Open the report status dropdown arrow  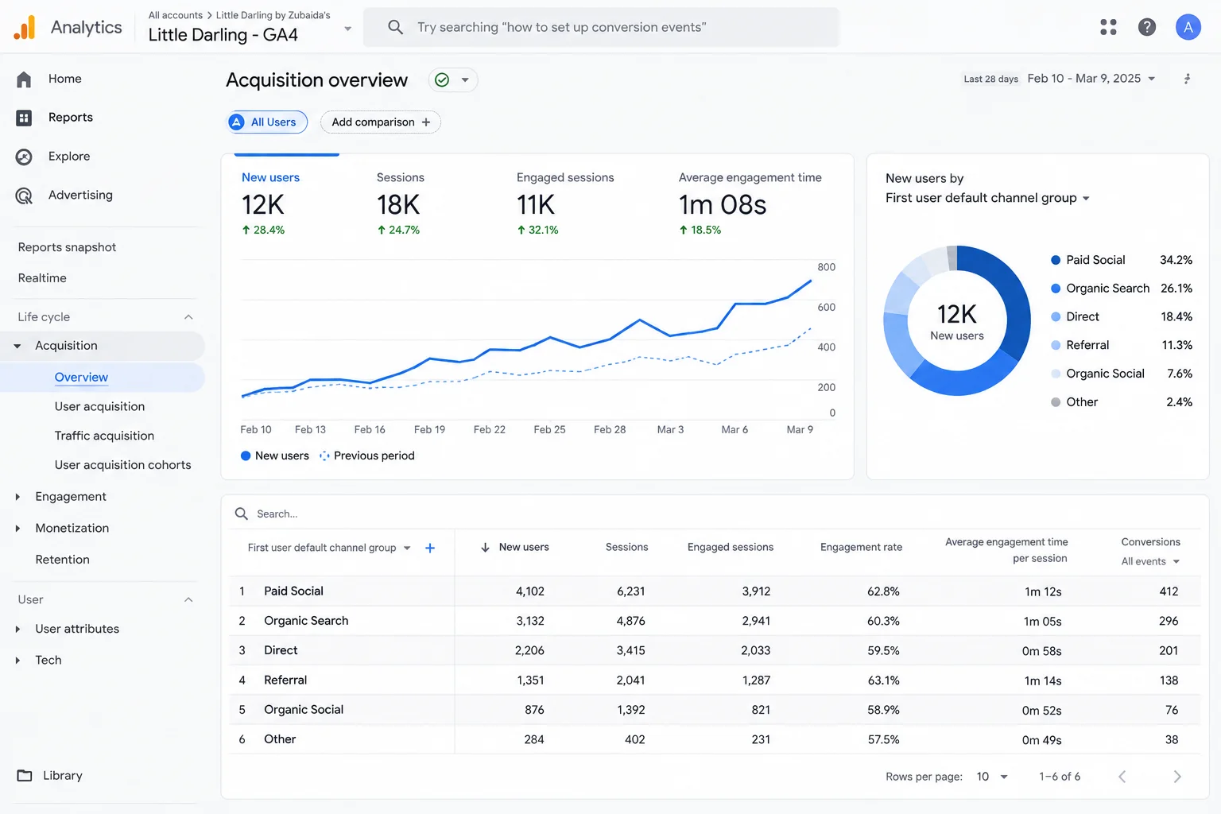(x=465, y=80)
